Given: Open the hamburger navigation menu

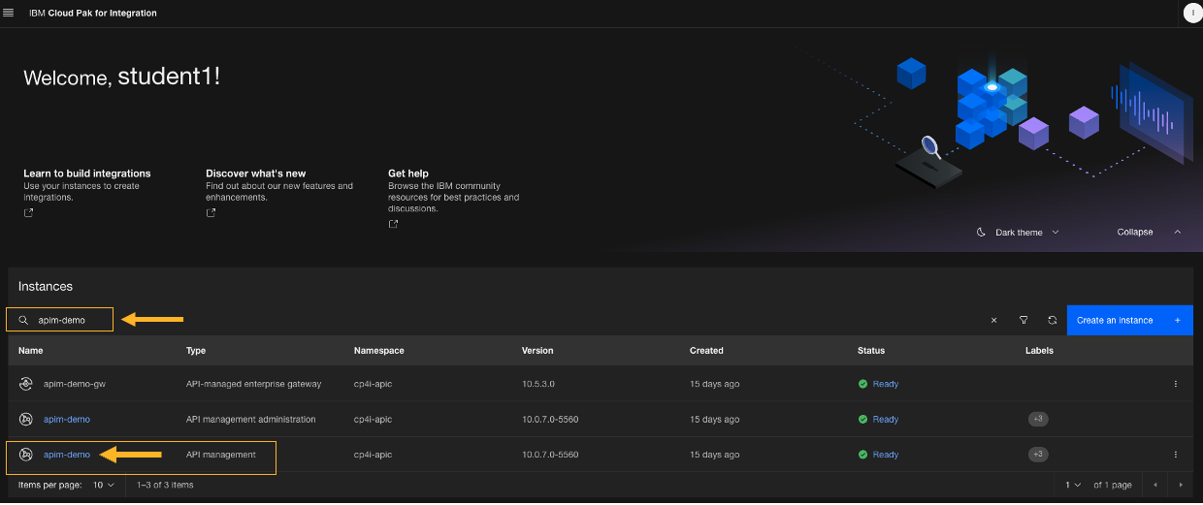Looking at the screenshot, I should (x=9, y=13).
